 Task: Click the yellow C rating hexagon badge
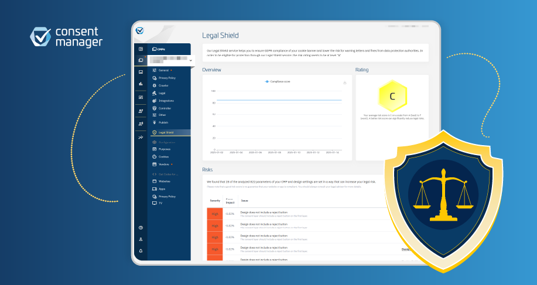[392, 96]
